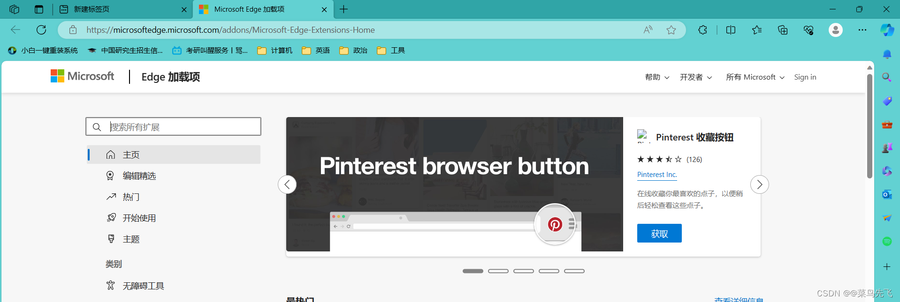Viewport: 900px width, 302px height.
Task: Open the user profile avatar
Action: [835, 30]
